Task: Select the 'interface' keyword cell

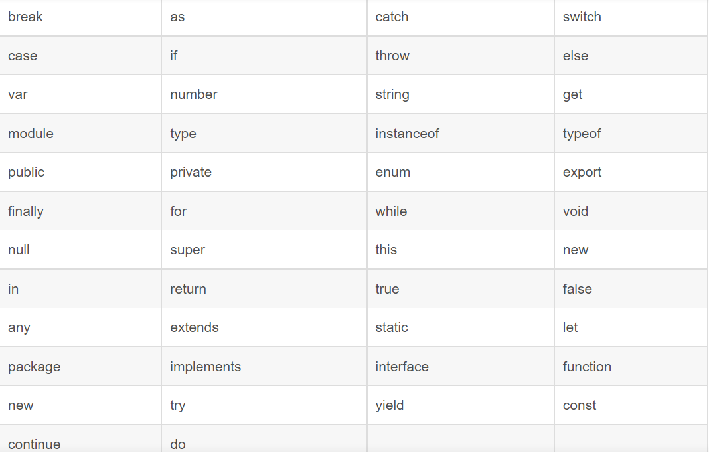Action: [x=402, y=367]
